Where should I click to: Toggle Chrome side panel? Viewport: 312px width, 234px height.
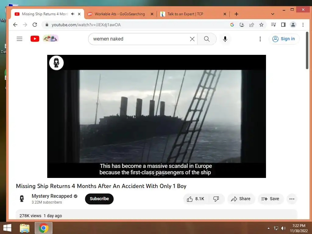(x=283, y=25)
